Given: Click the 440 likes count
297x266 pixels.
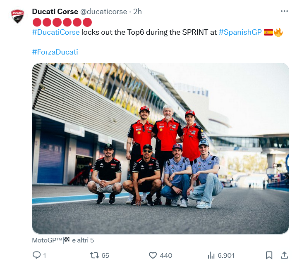Looking at the screenshot, I should coord(166,256).
